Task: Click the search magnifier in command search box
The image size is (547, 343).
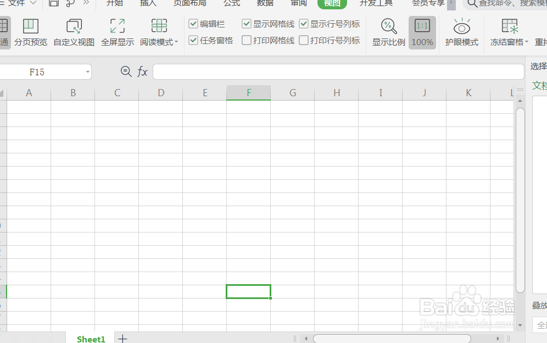Action: tap(472, 3)
